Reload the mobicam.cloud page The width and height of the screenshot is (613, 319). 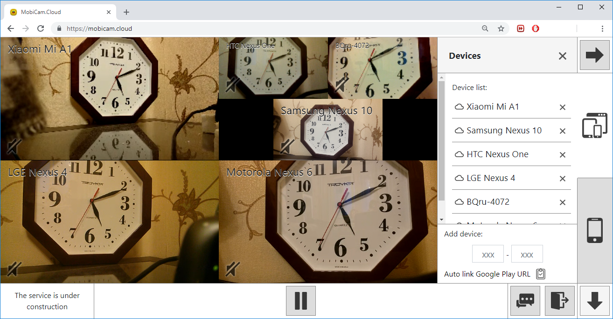41,28
